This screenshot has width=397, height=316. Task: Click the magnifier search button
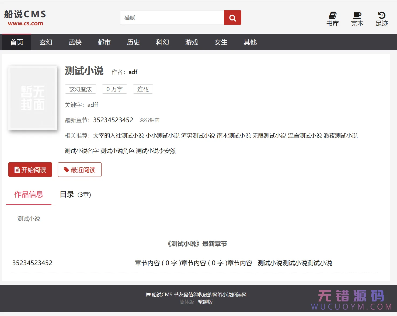coord(232,18)
